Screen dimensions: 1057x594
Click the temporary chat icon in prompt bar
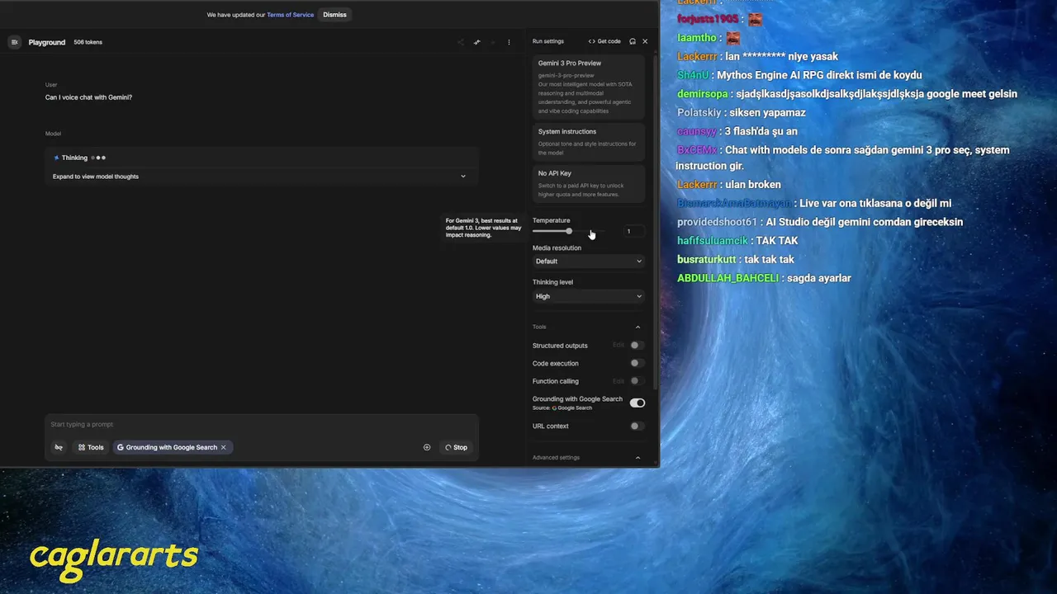59,447
